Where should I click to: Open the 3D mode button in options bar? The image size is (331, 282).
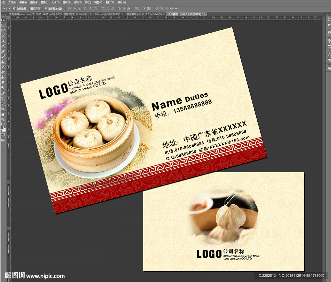coord(147,8)
